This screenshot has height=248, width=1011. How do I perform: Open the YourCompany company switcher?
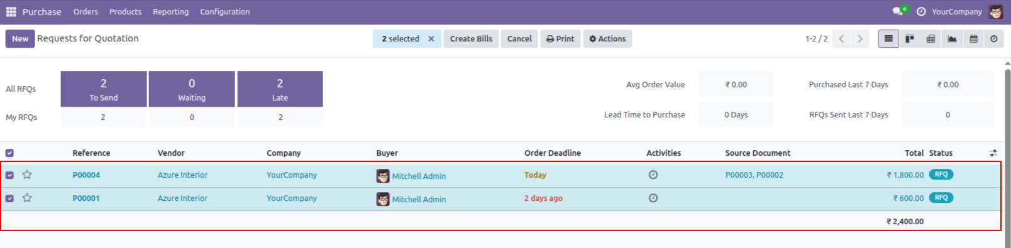point(957,12)
